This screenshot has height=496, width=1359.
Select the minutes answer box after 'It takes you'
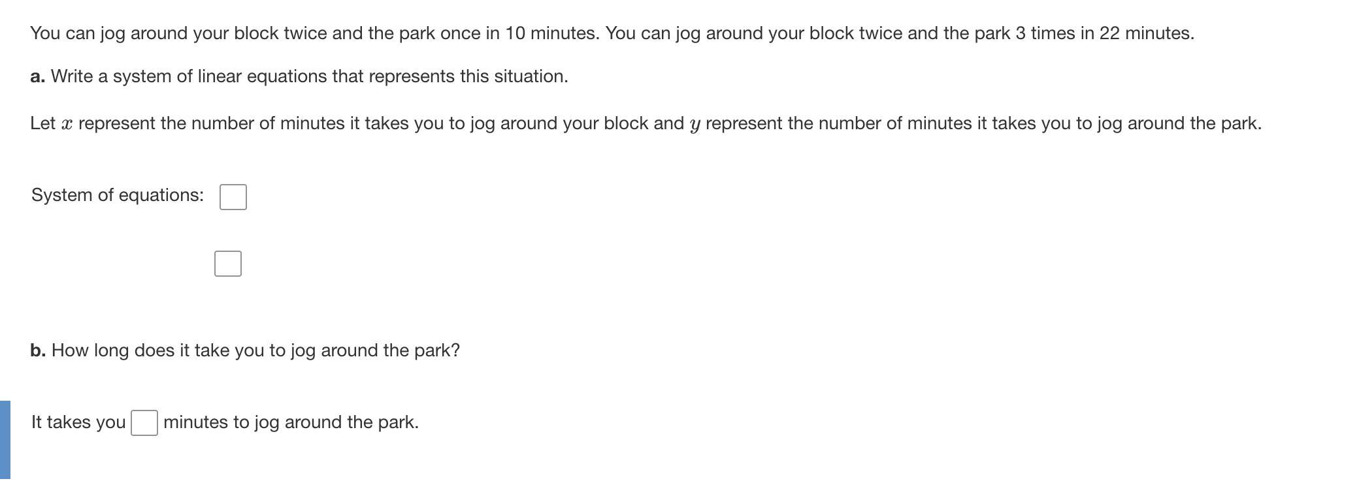(144, 423)
